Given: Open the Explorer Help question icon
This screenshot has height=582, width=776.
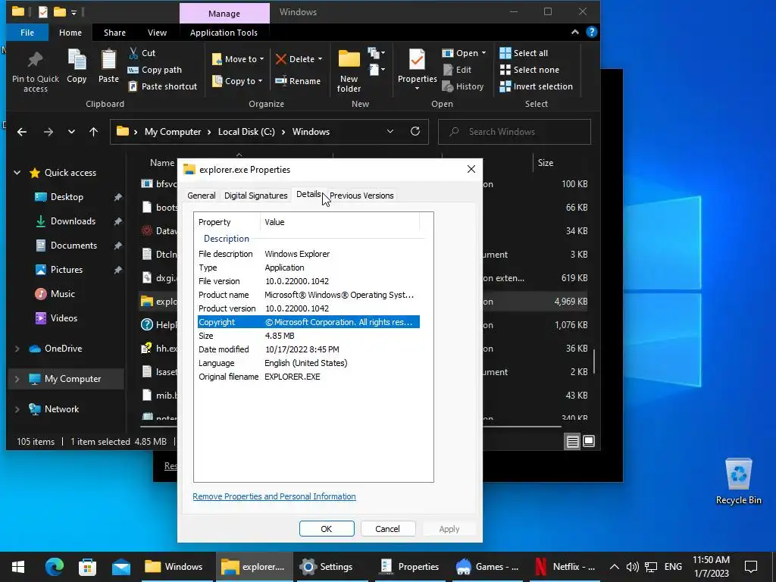Looking at the screenshot, I should (591, 32).
